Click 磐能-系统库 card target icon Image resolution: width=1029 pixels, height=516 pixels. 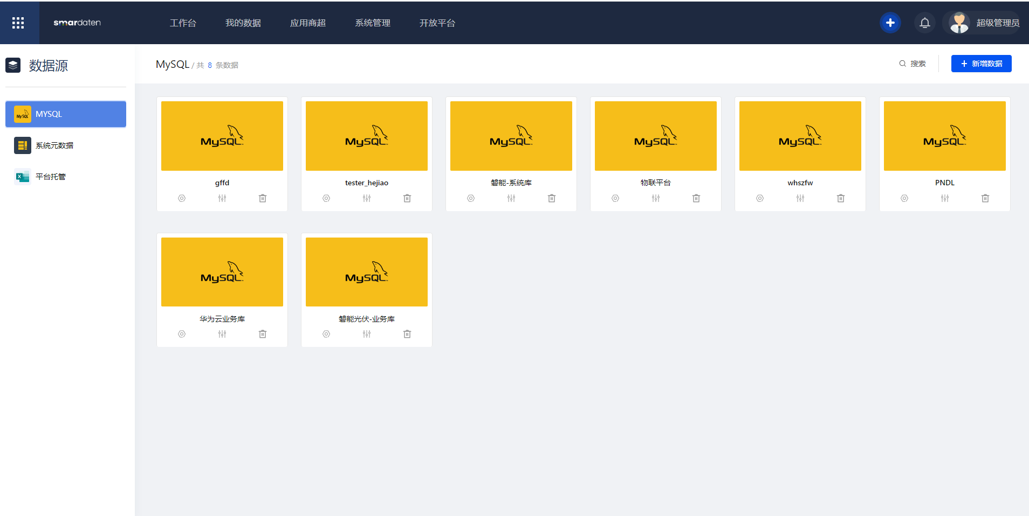tap(471, 198)
